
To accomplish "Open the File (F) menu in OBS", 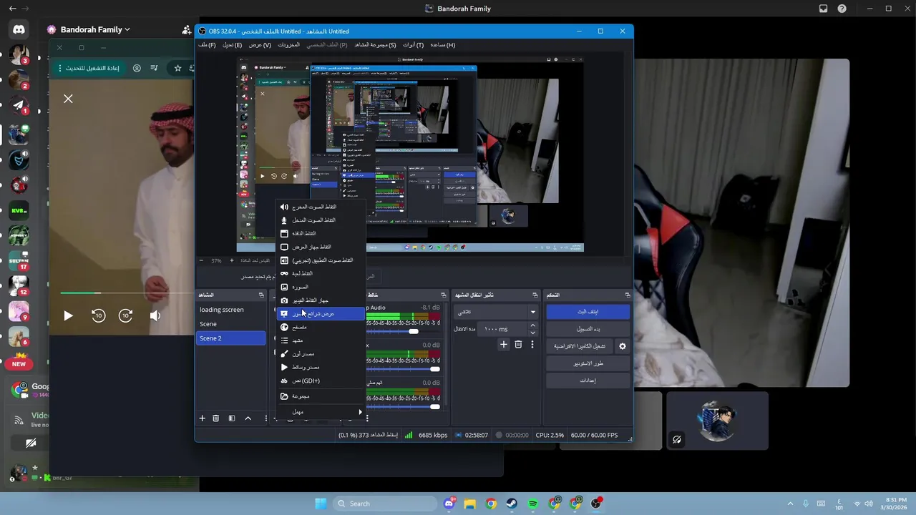I will coord(208,45).
